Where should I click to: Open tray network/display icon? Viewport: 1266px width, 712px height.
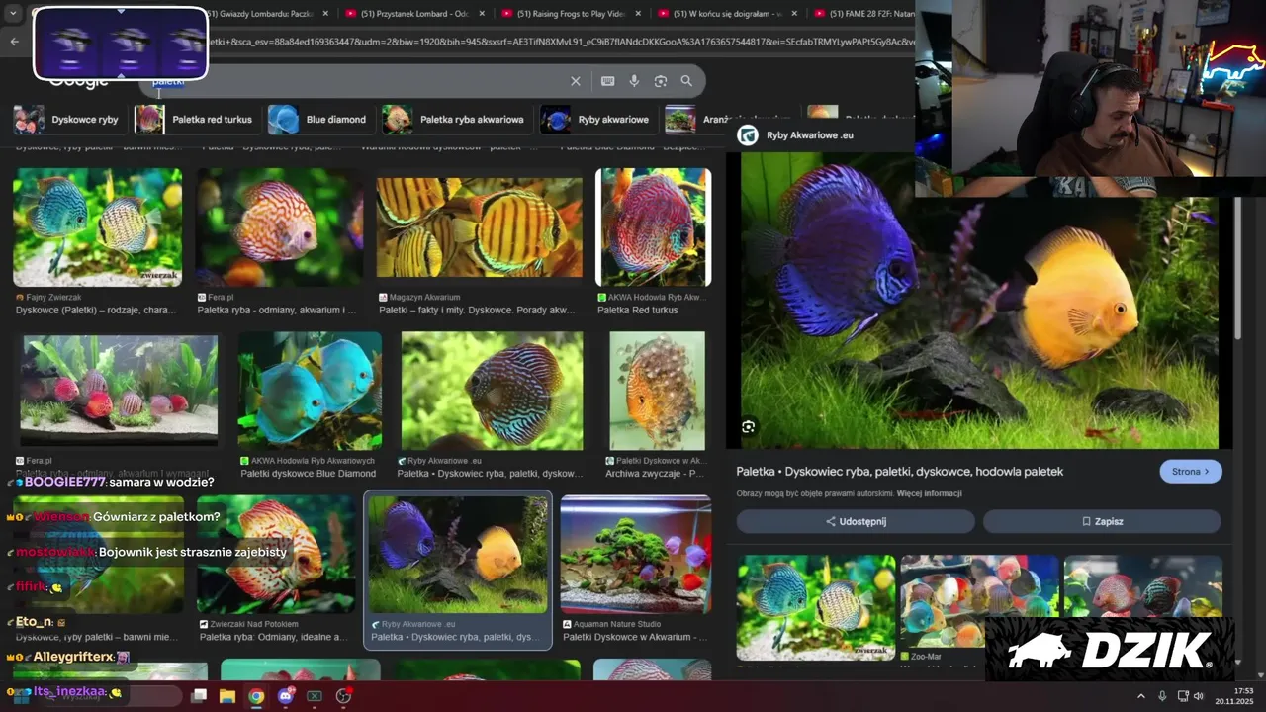pos(1183,696)
